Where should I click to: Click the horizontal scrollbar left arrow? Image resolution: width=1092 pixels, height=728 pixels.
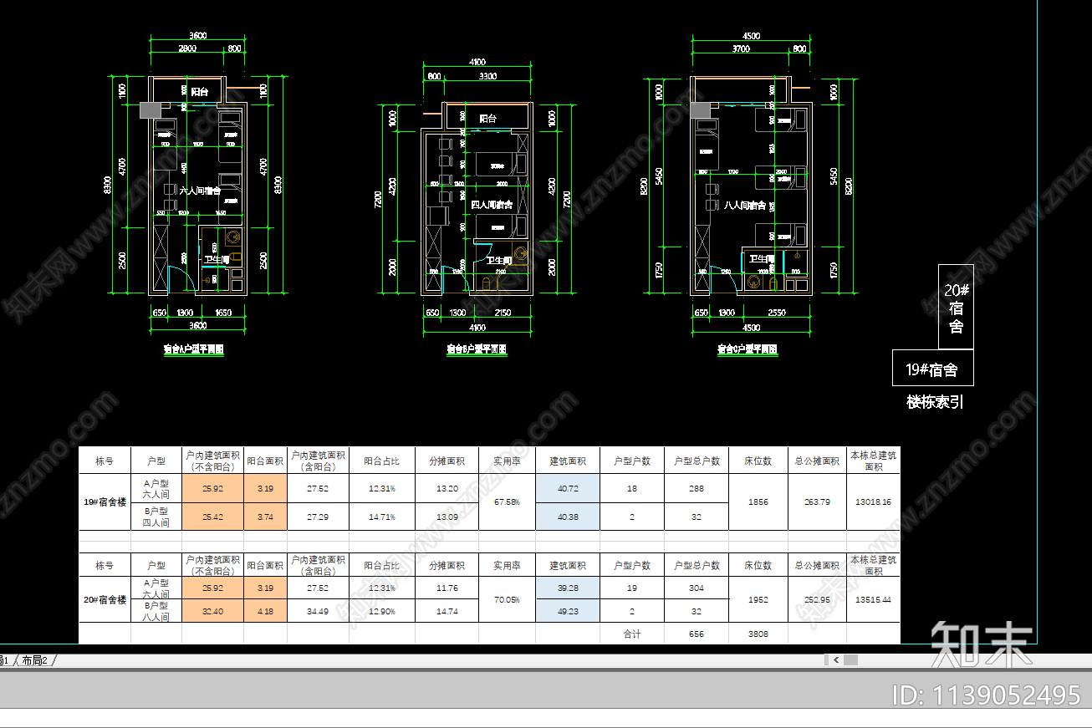(834, 660)
